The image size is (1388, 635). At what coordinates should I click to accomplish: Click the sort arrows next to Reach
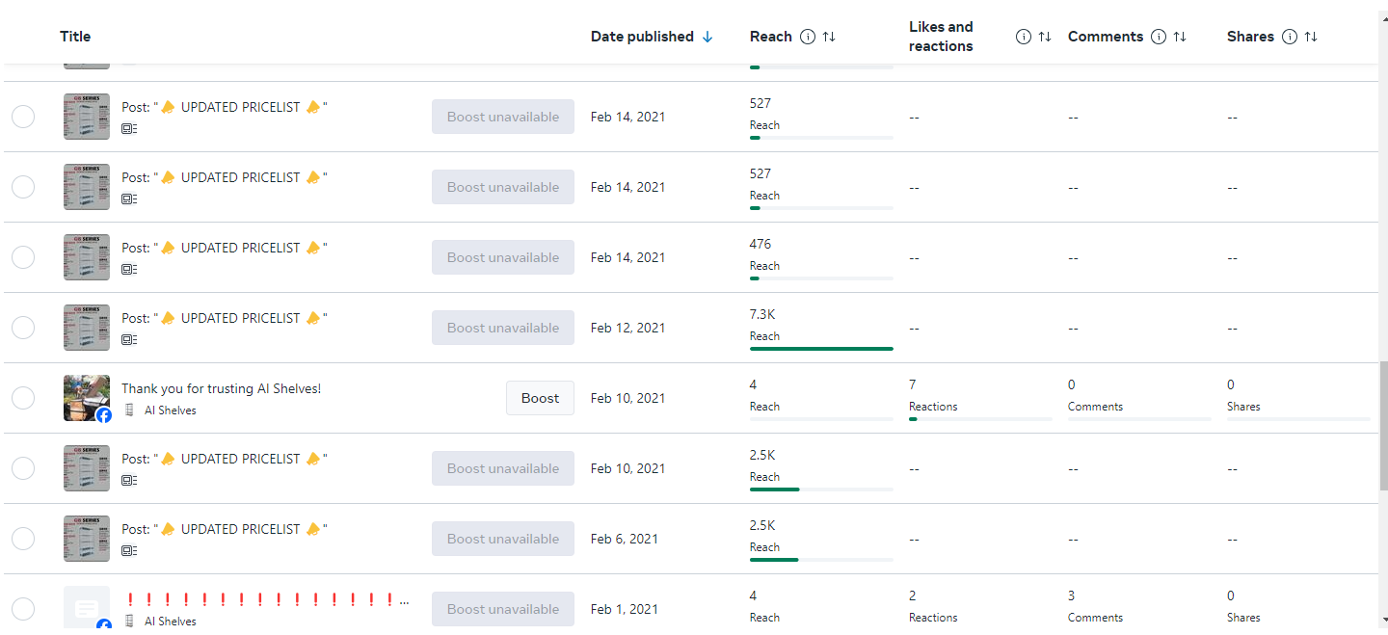[829, 37]
